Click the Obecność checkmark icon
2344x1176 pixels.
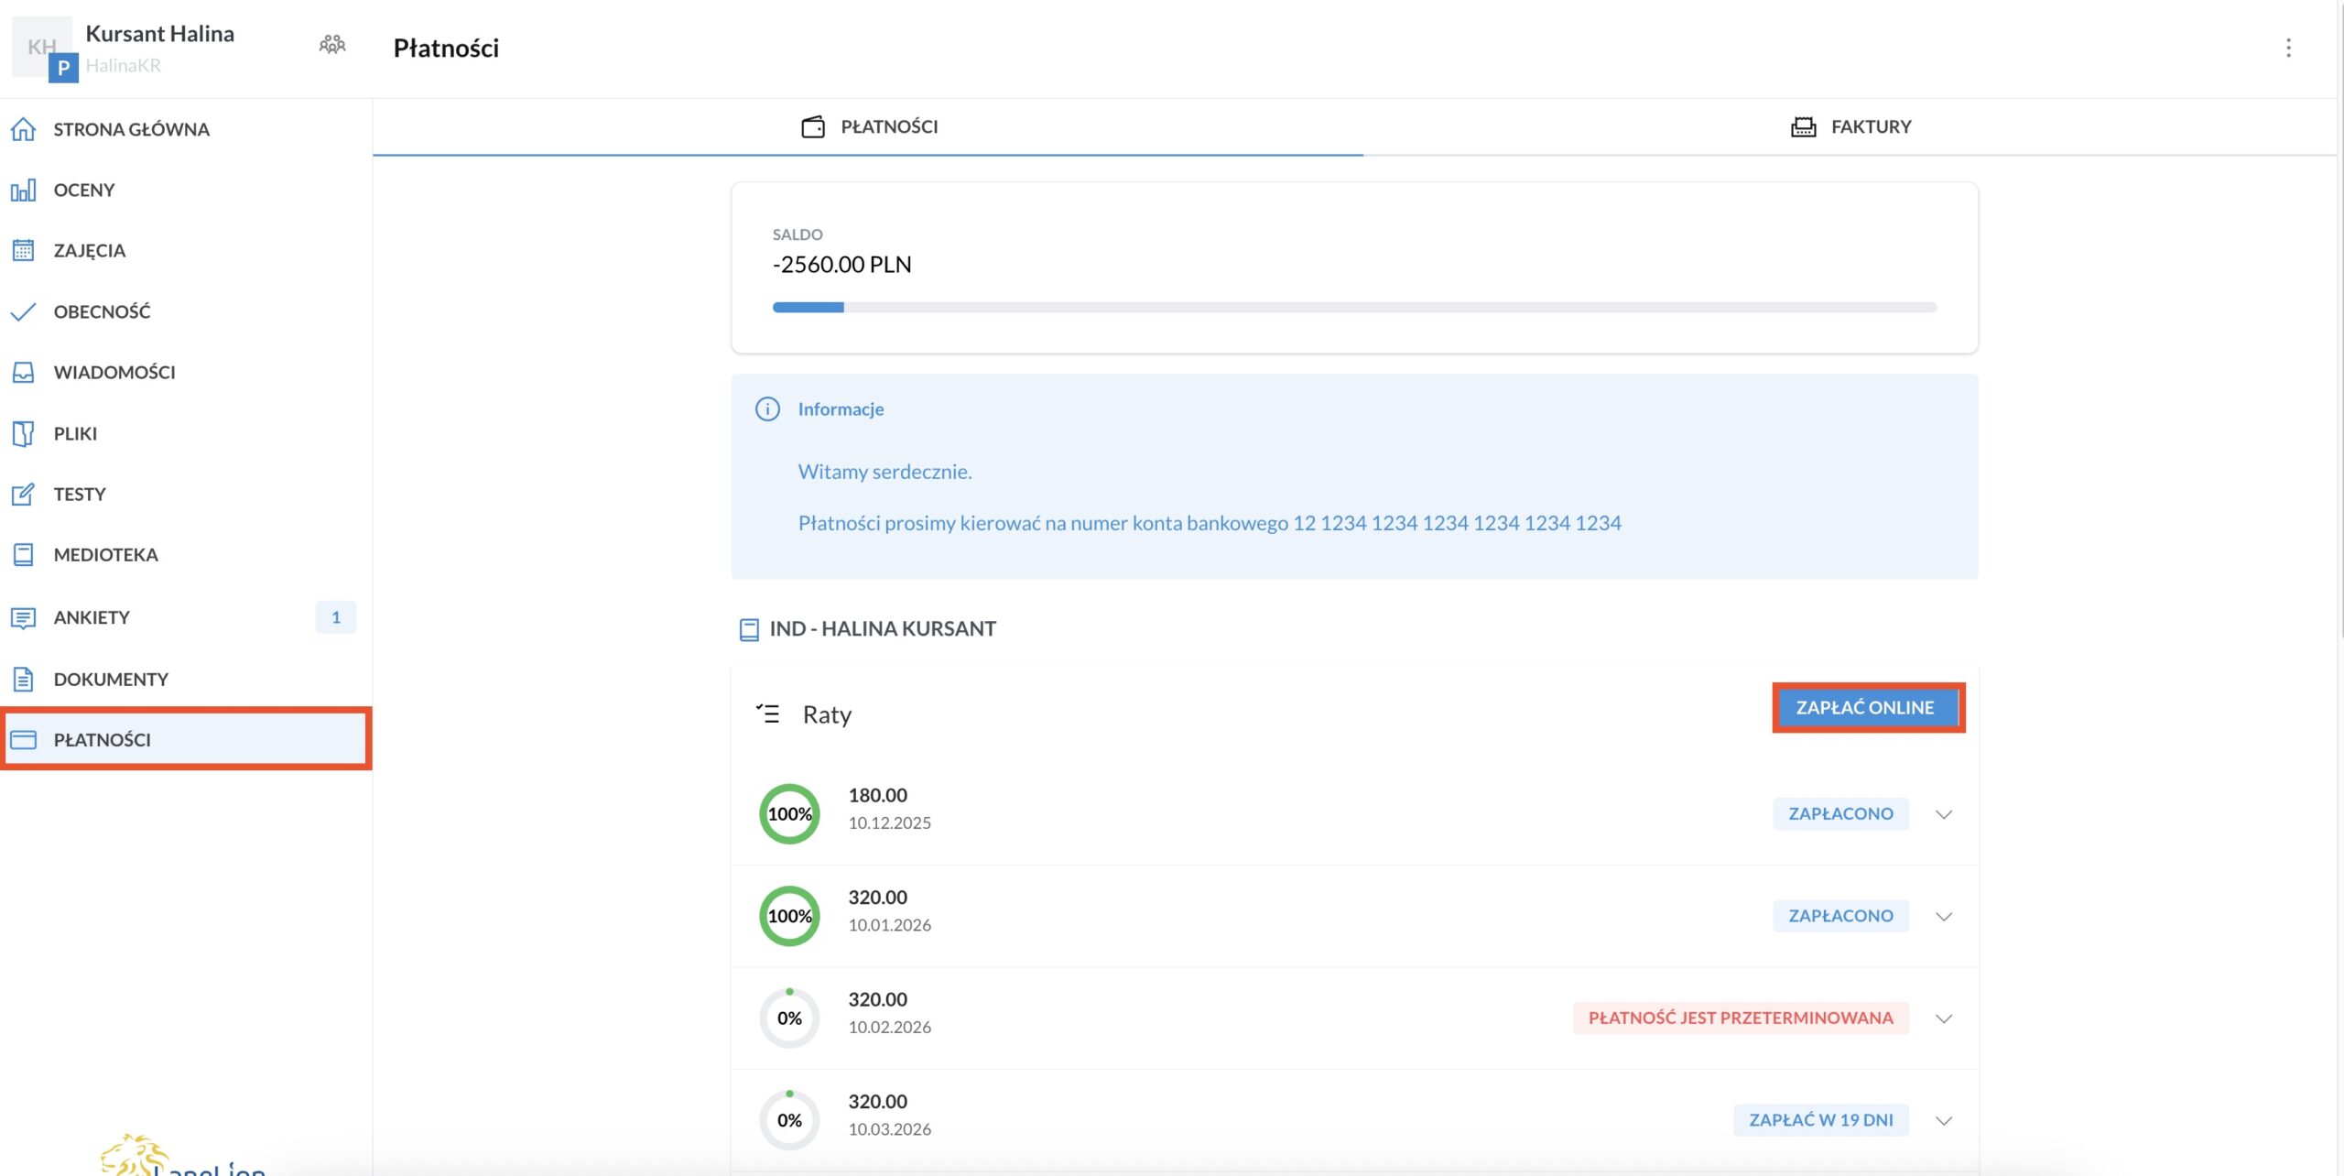tap(23, 311)
